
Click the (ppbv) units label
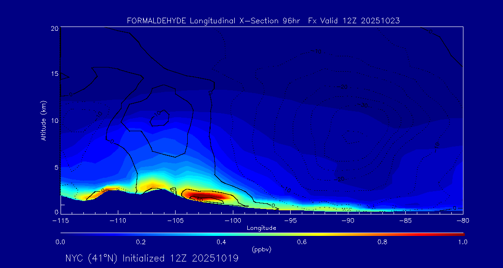(x=261, y=249)
